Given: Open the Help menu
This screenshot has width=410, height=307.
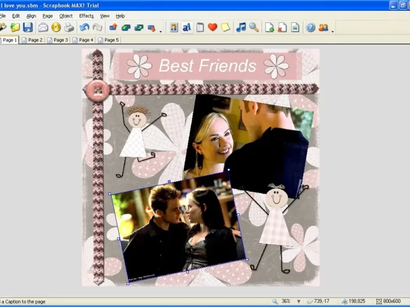Looking at the screenshot, I should pyautogui.click(x=120, y=16).
